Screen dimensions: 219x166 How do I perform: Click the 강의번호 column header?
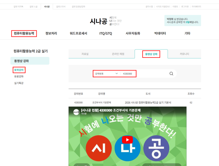pos(78,94)
